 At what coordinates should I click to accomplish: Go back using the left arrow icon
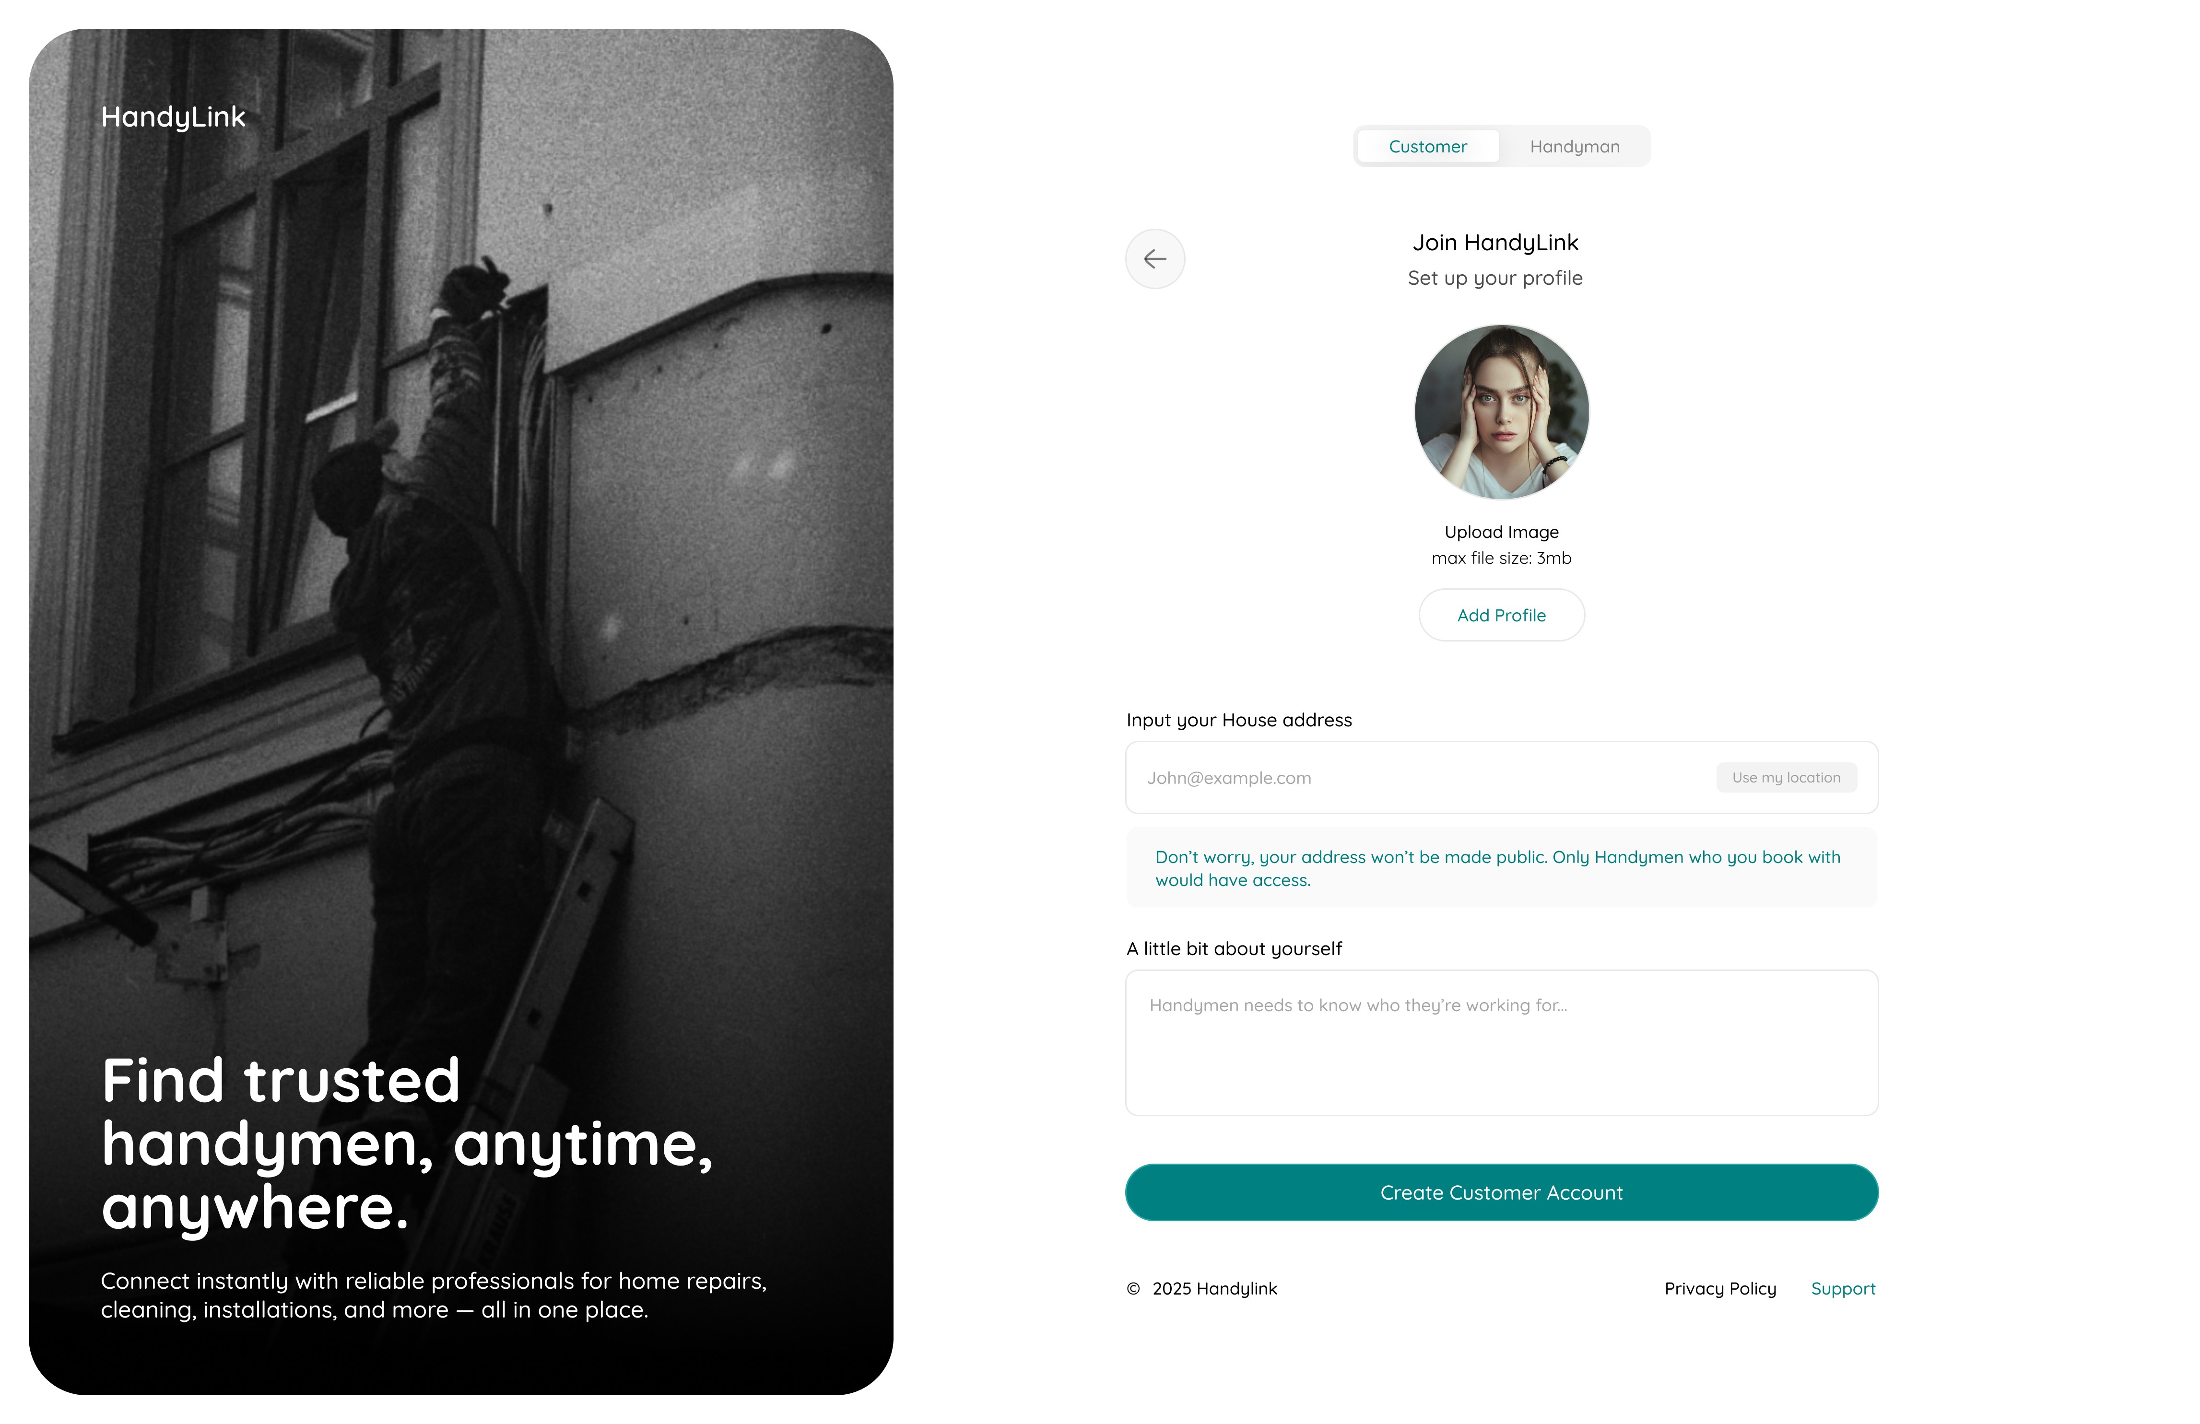[x=1154, y=259]
